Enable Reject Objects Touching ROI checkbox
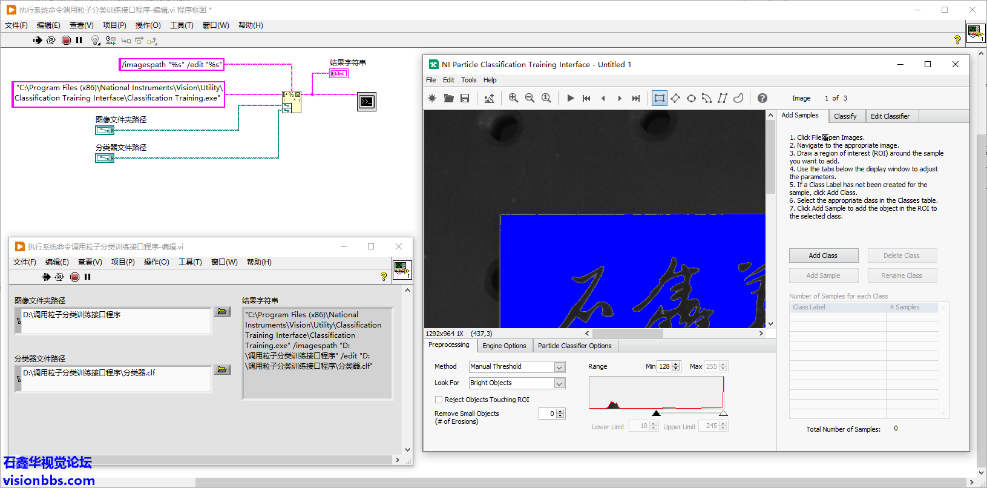 pyautogui.click(x=439, y=400)
